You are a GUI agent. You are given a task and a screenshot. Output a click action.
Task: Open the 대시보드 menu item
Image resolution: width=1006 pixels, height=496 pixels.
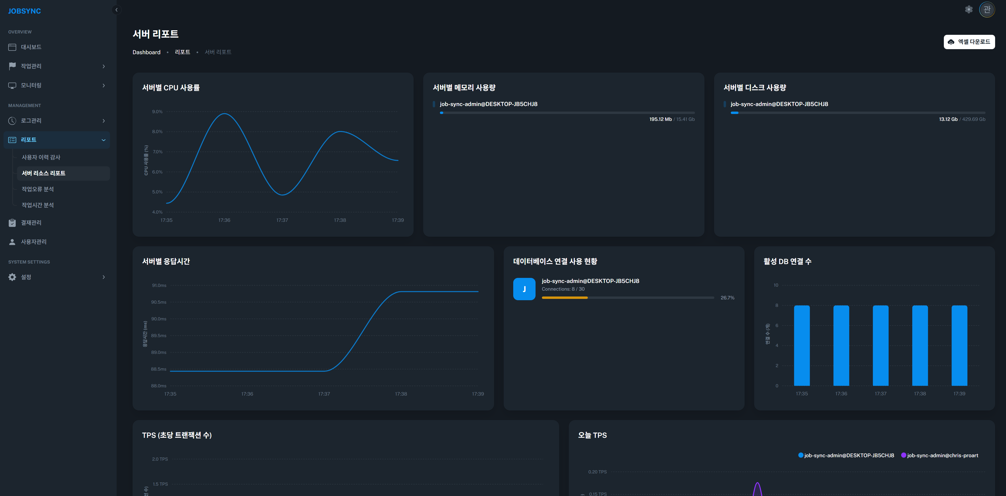pyautogui.click(x=57, y=47)
